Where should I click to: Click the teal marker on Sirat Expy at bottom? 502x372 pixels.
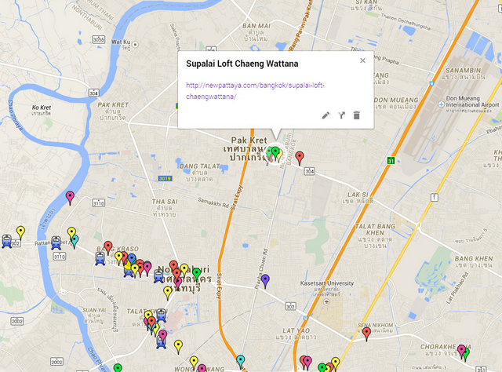point(241,361)
